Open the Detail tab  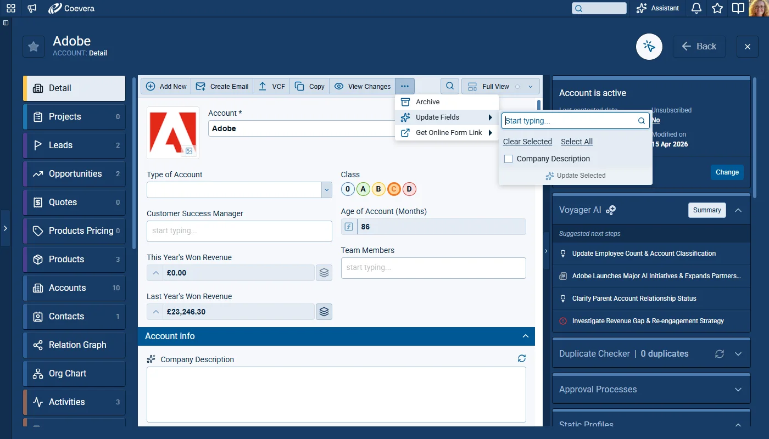click(x=74, y=88)
